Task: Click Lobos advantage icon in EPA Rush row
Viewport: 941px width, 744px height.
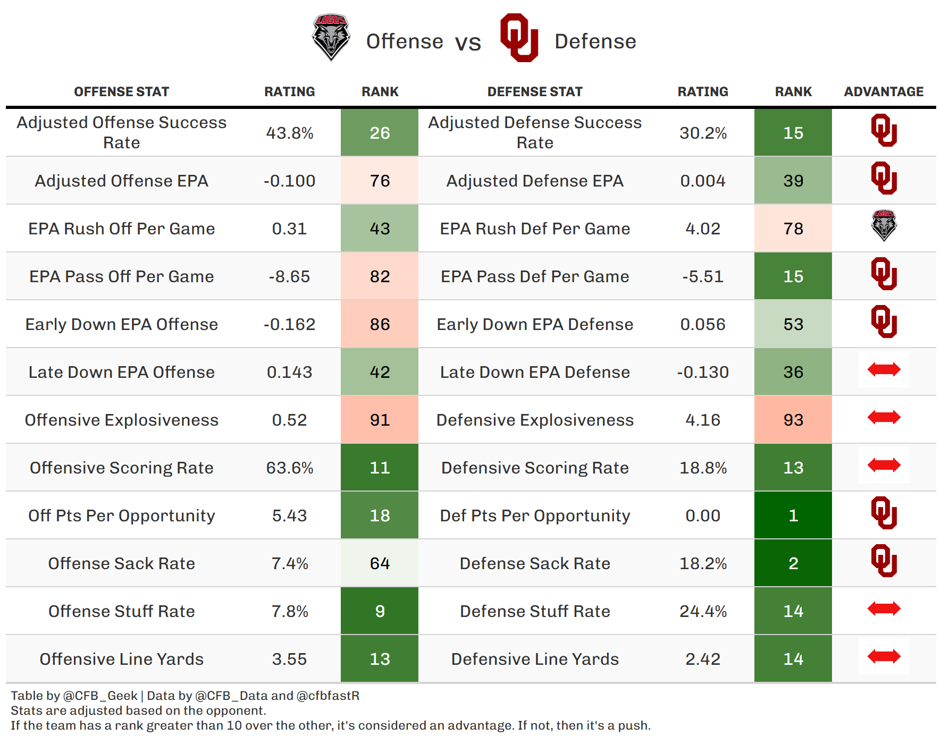Action: [884, 225]
